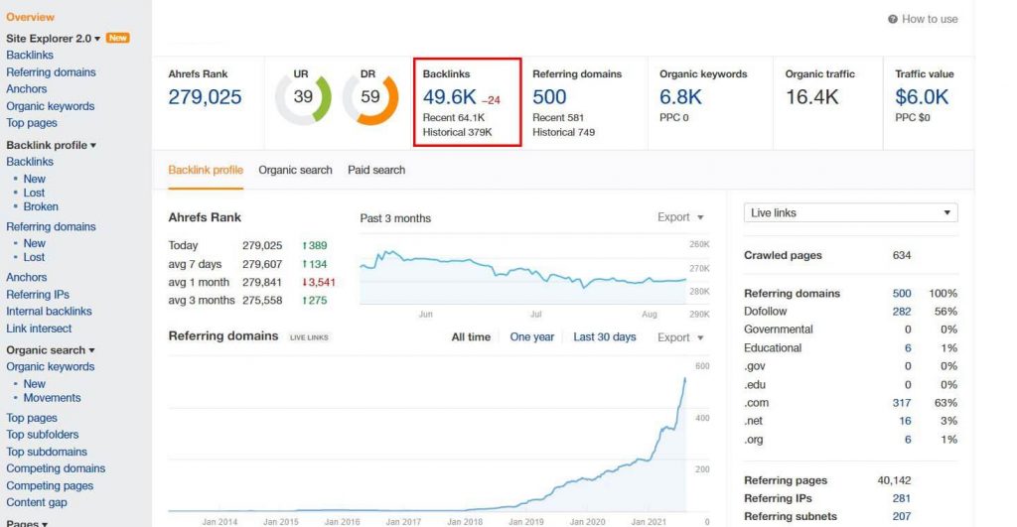Click Recent 64.1K under Backlinks
The height and width of the screenshot is (527, 1017).
[x=453, y=117]
